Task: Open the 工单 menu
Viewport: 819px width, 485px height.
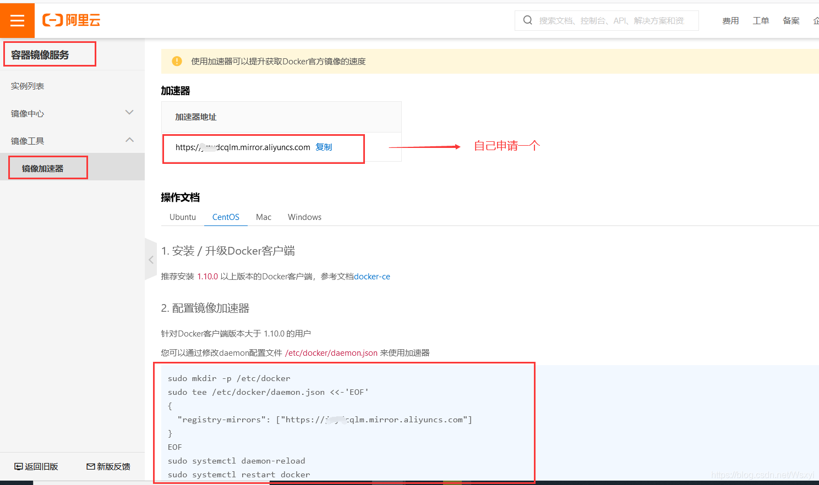Action: click(761, 20)
